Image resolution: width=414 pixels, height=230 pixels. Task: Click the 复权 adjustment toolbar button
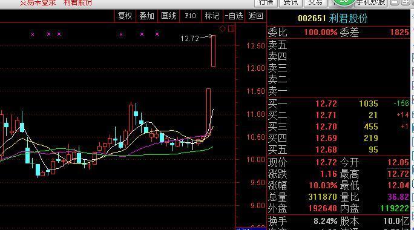(x=125, y=16)
